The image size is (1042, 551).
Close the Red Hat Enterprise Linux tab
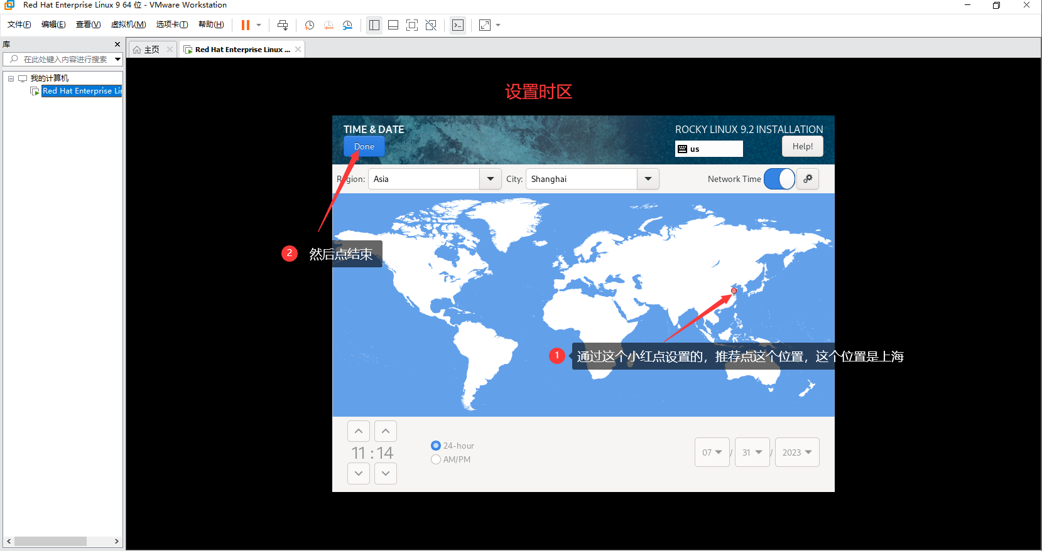point(298,50)
